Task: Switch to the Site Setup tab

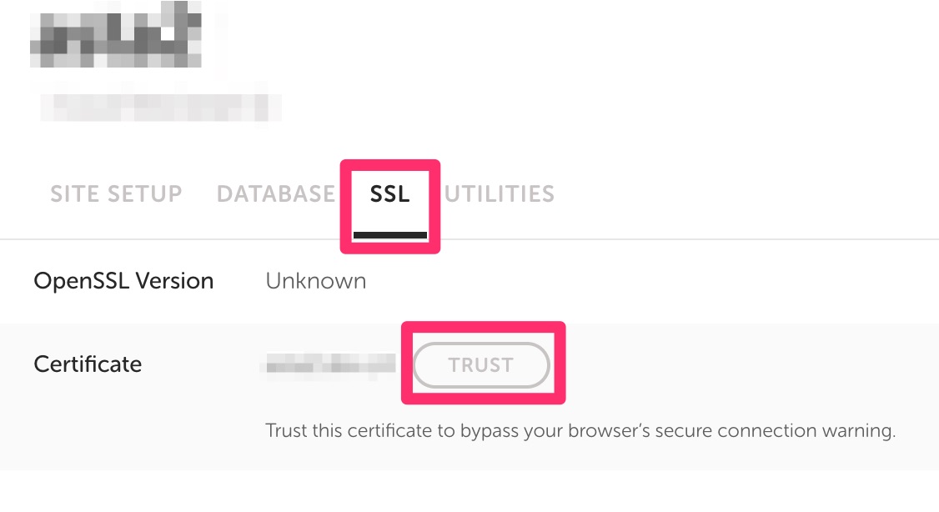Action: pyautogui.click(x=116, y=194)
